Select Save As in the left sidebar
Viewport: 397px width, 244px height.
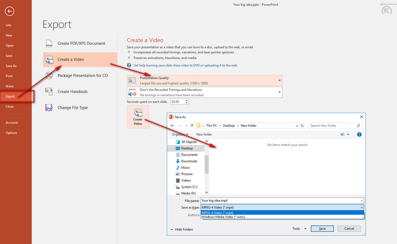[11, 66]
